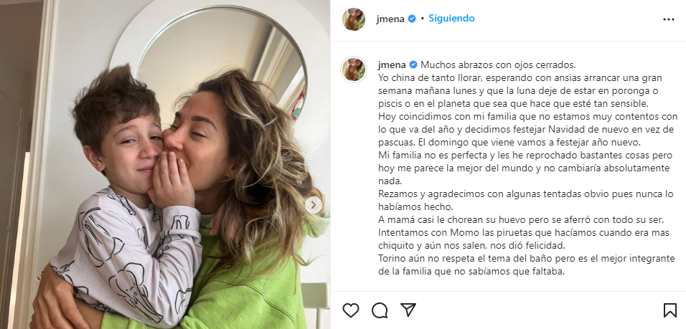The height and width of the screenshot is (329, 686).
Task: Open the jmena username link in caption
Action: [392, 65]
